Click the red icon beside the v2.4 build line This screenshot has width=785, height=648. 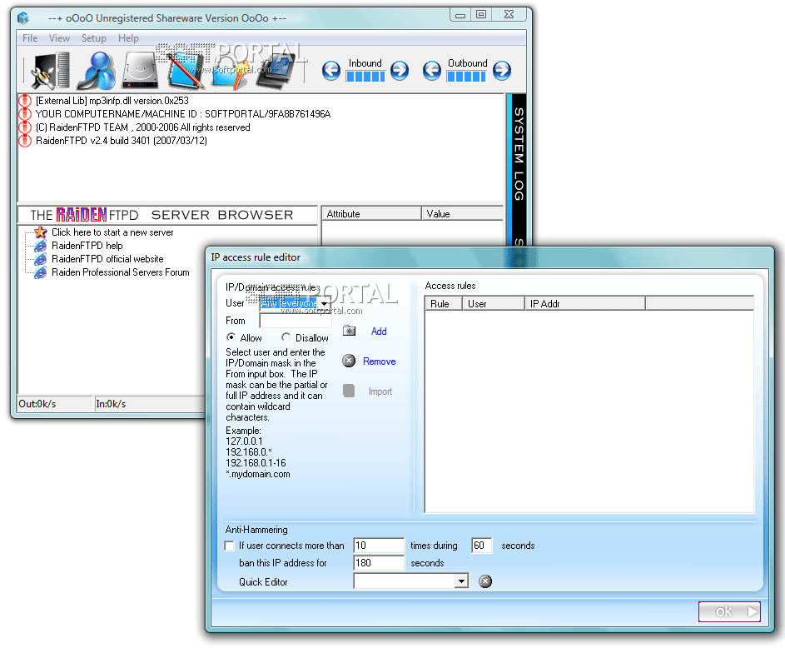point(25,141)
